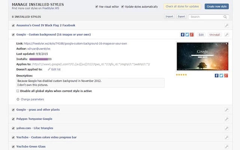Open wrench options for yahoo.com Lilac triangles
The width and height of the screenshot is (240, 150).
(x=226, y=128)
